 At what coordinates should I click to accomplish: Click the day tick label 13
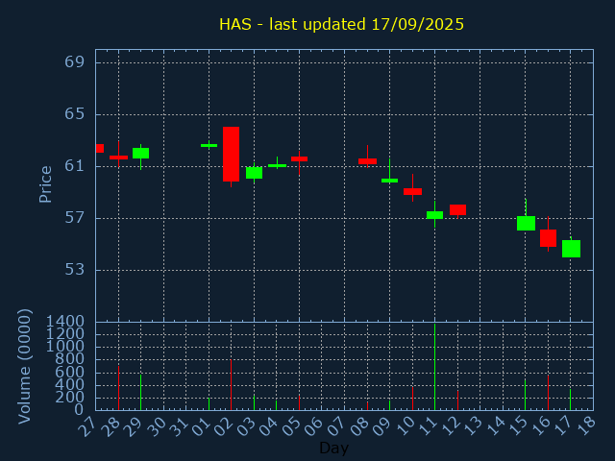(x=472, y=426)
